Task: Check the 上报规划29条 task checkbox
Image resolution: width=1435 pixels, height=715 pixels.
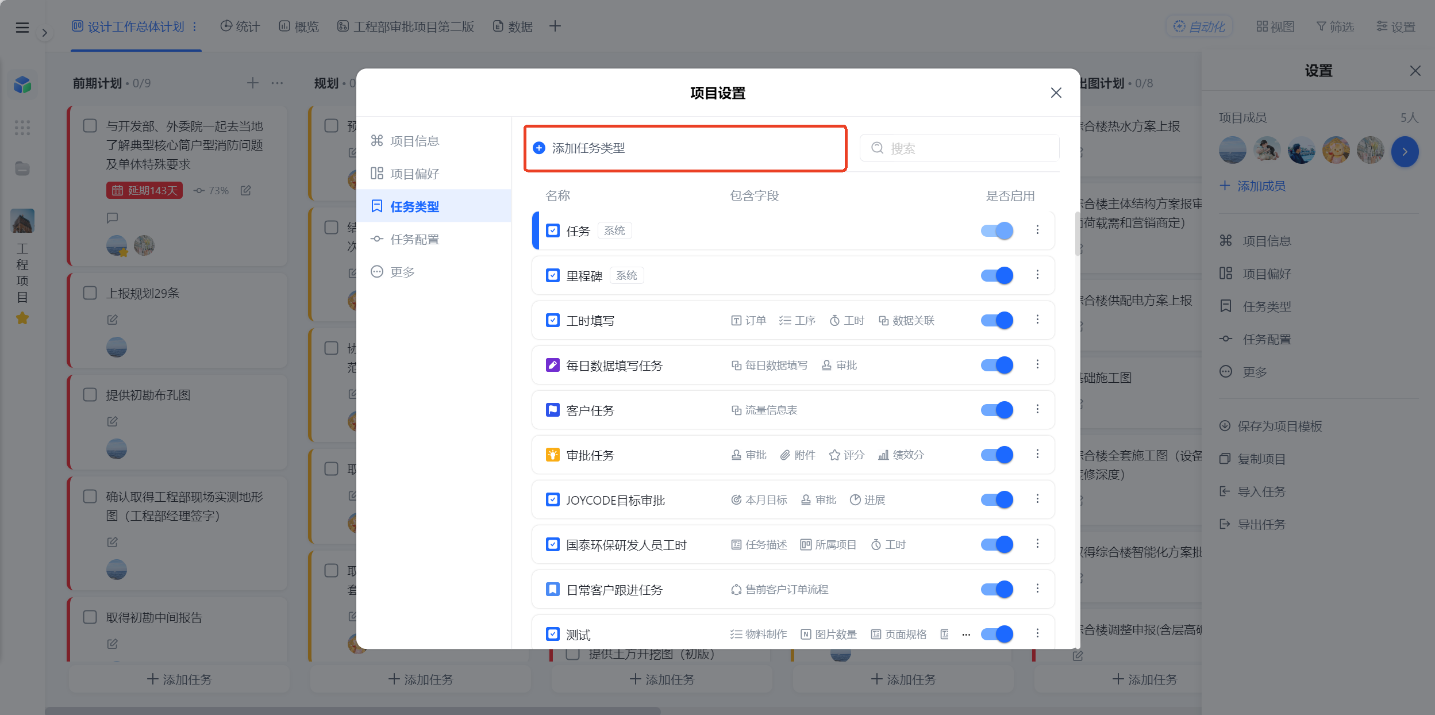Action: (x=90, y=293)
